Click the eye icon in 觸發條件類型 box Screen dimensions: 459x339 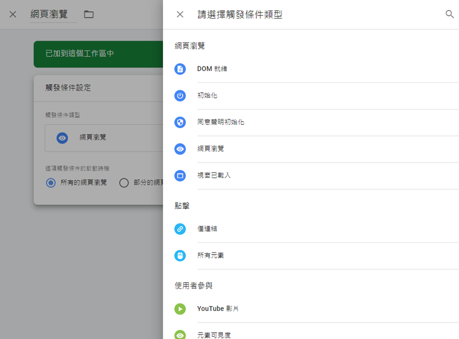62,138
